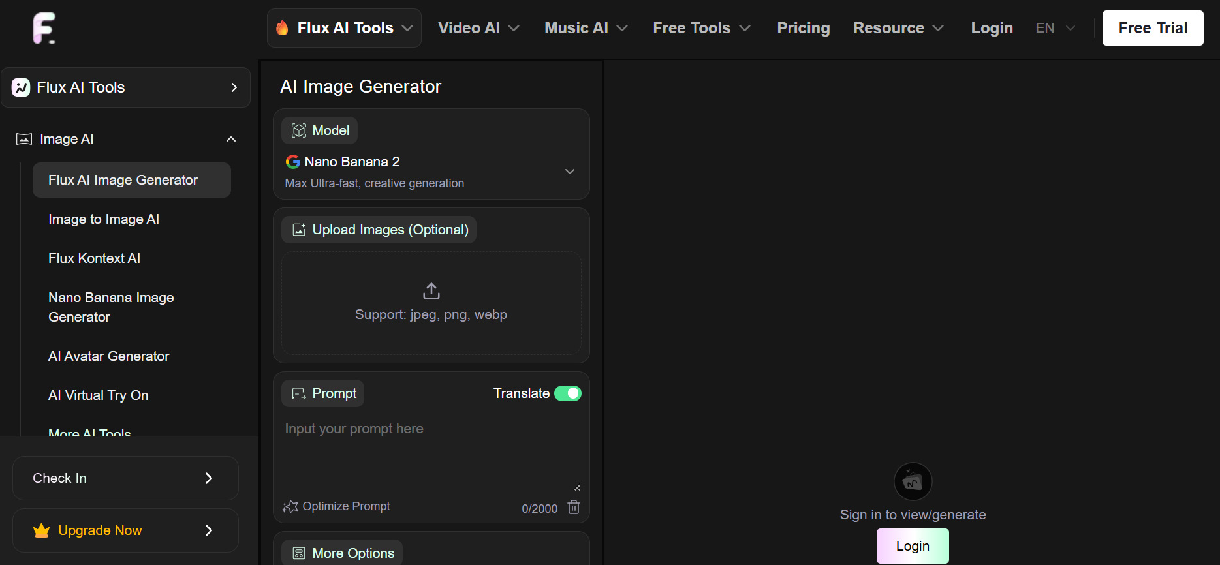Screen dimensions: 1220x565
Task: Toggle the Translate switch
Action: pos(568,393)
